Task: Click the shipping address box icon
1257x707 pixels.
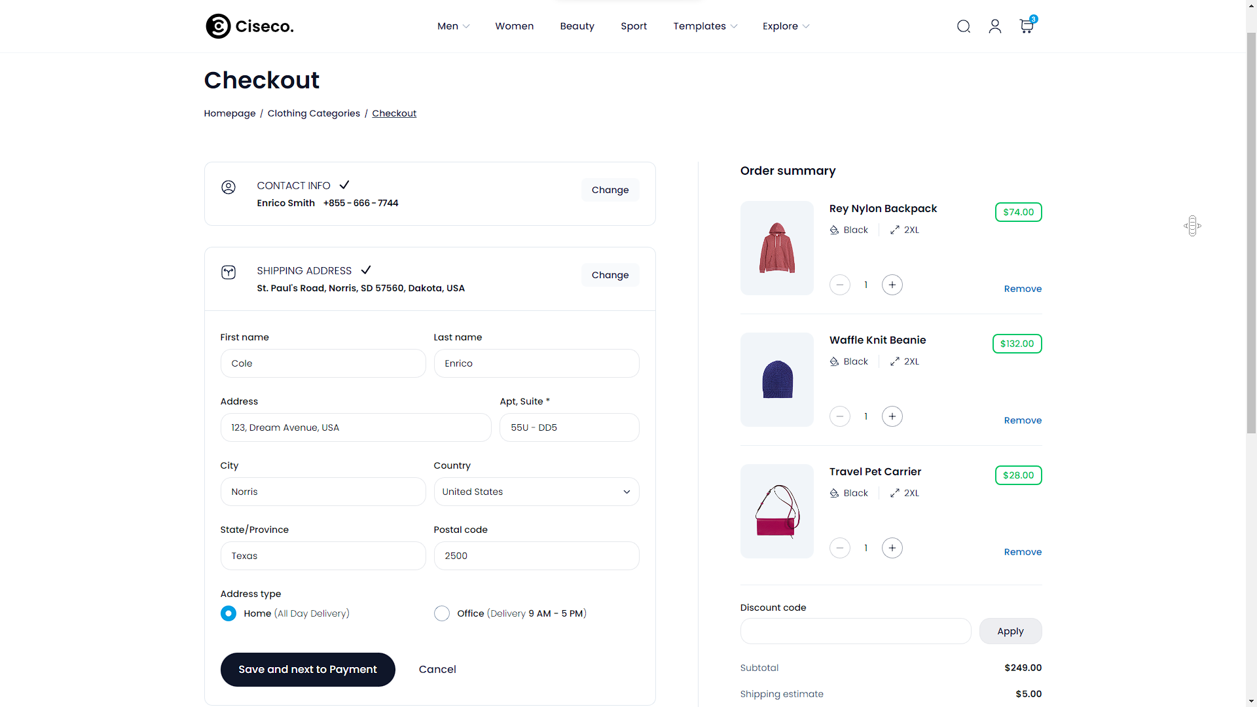Action: [x=228, y=272]
